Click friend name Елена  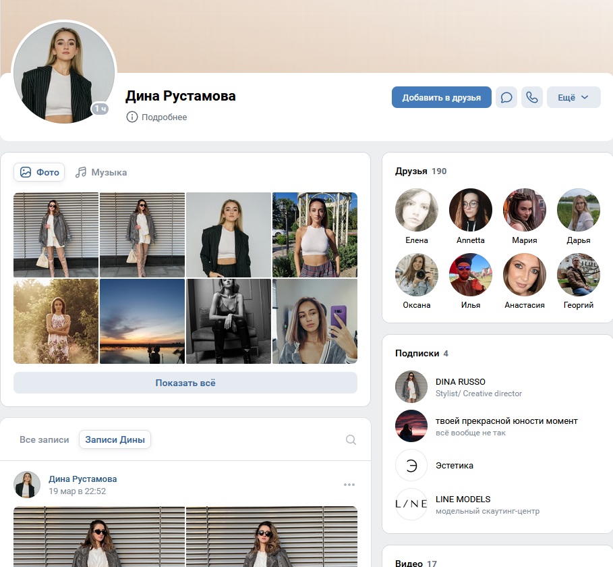(x=416, y=240)
